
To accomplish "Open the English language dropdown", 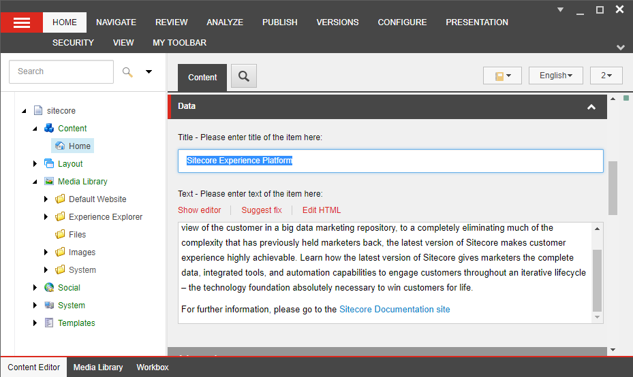I will (556, 76).
